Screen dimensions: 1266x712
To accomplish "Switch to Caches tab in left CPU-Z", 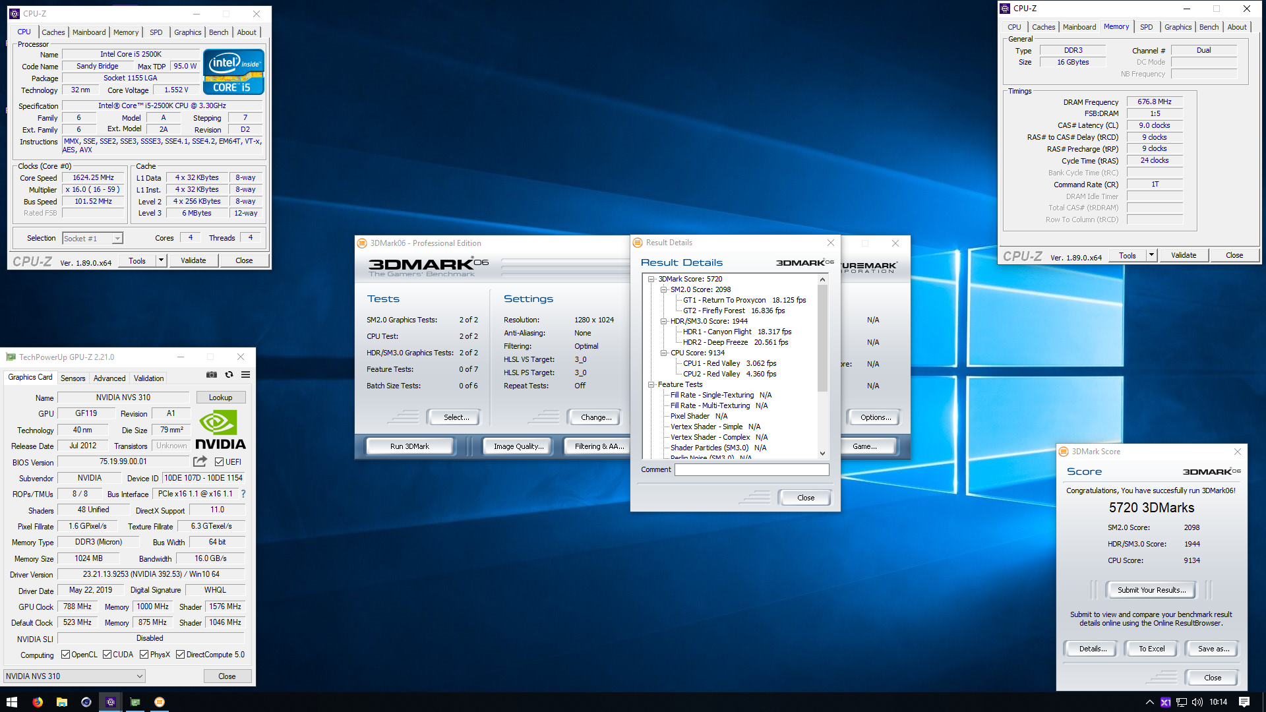I will (x=53, y=32).
